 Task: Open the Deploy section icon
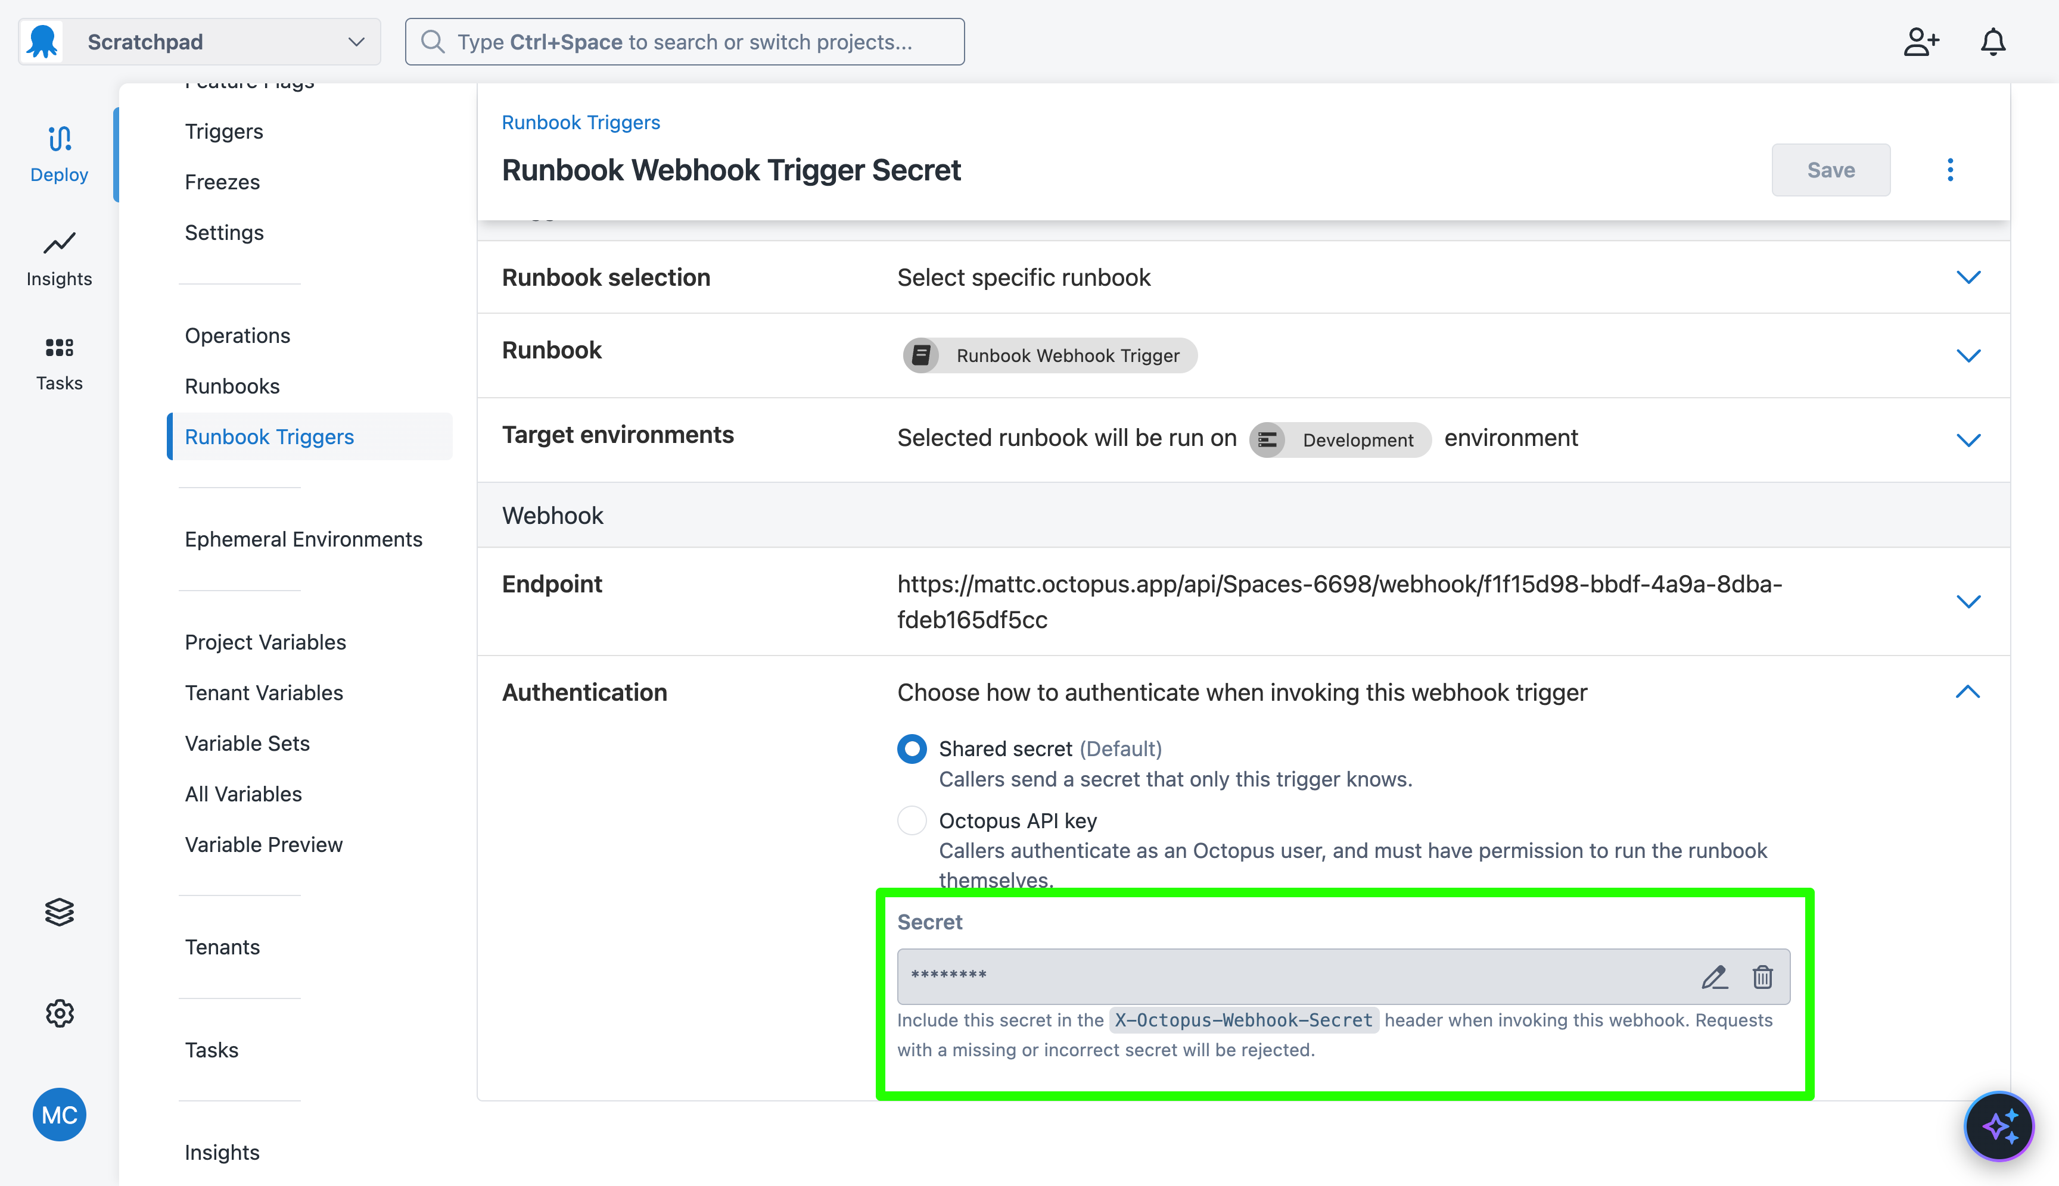click(x=60, y=139)
